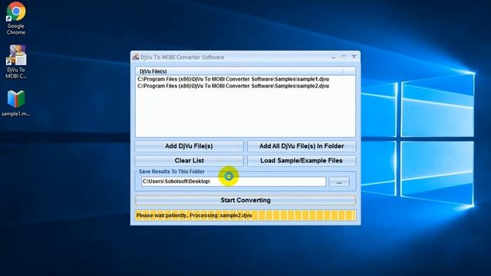The image size is (491, 276).
Task: Close the DjVu To MOBI Converter window
Action: coord(354,57)
